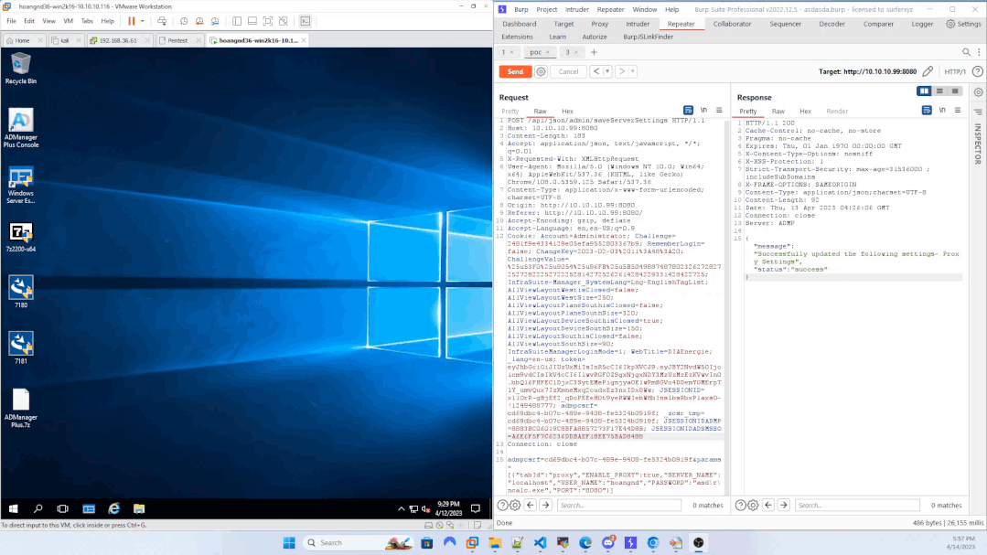Jump to previous Response search match arrow
This screenshot has height=555, width=987.
click(768, 505)
